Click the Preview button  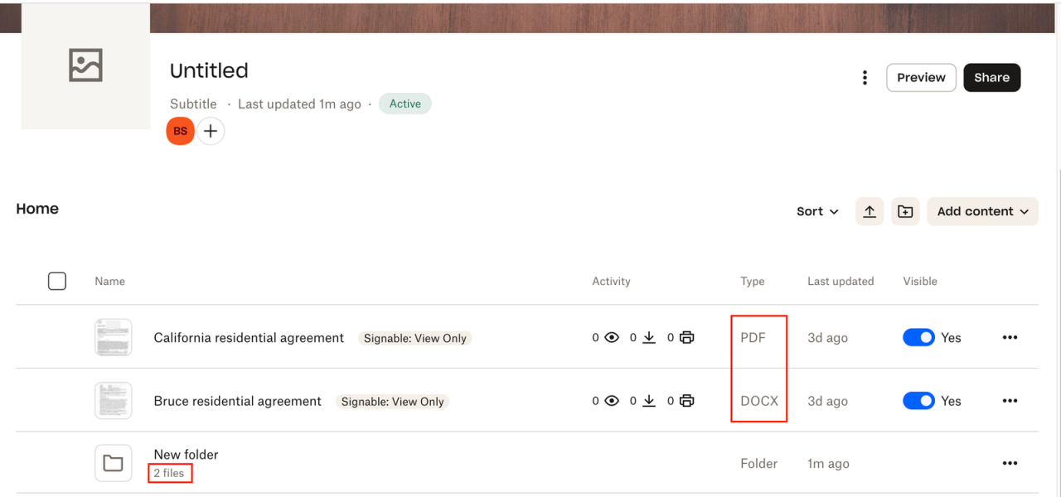click(x=921, y=78)
